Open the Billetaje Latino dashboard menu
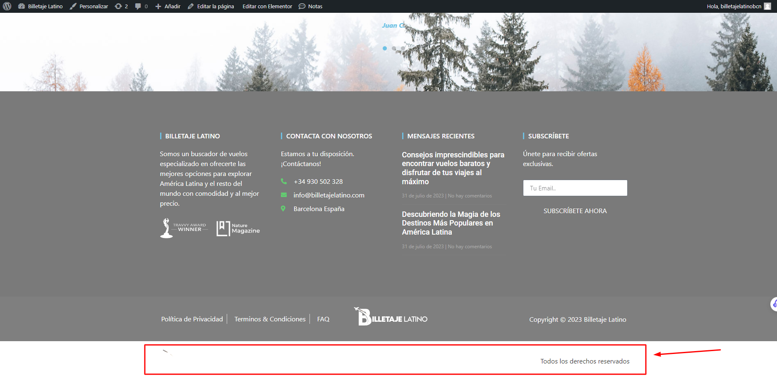 click(41, 6)
